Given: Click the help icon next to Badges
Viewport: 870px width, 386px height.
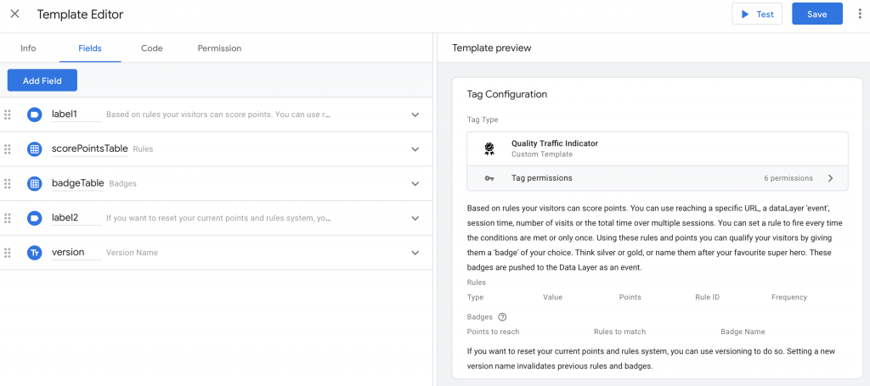Looking at the screenshot, I should [x=502, y=317].
